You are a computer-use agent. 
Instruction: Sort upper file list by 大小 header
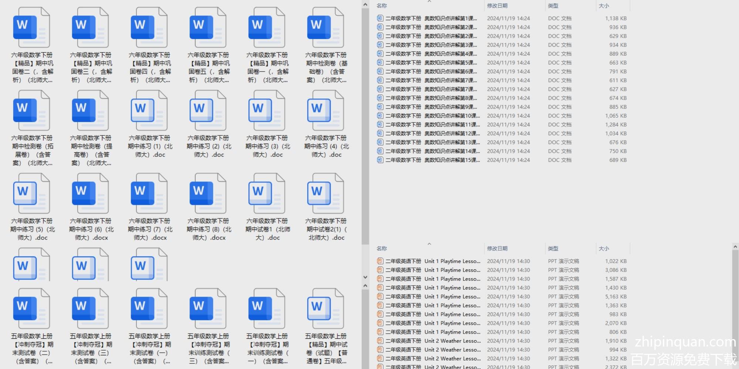click(x=604, y=6)
